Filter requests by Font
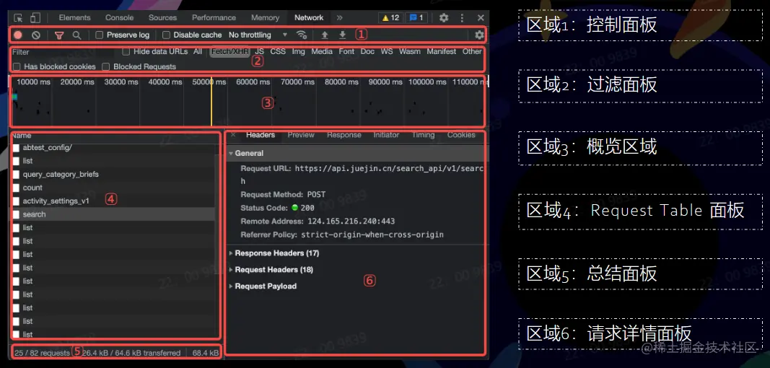The width and height of the screenshot is (770, 368). pyautogui.click(x=346, y=51)
